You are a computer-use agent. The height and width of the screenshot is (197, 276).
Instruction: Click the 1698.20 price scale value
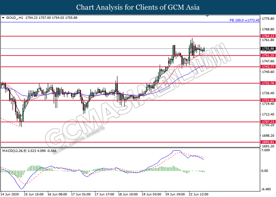(x=268, y=136)
